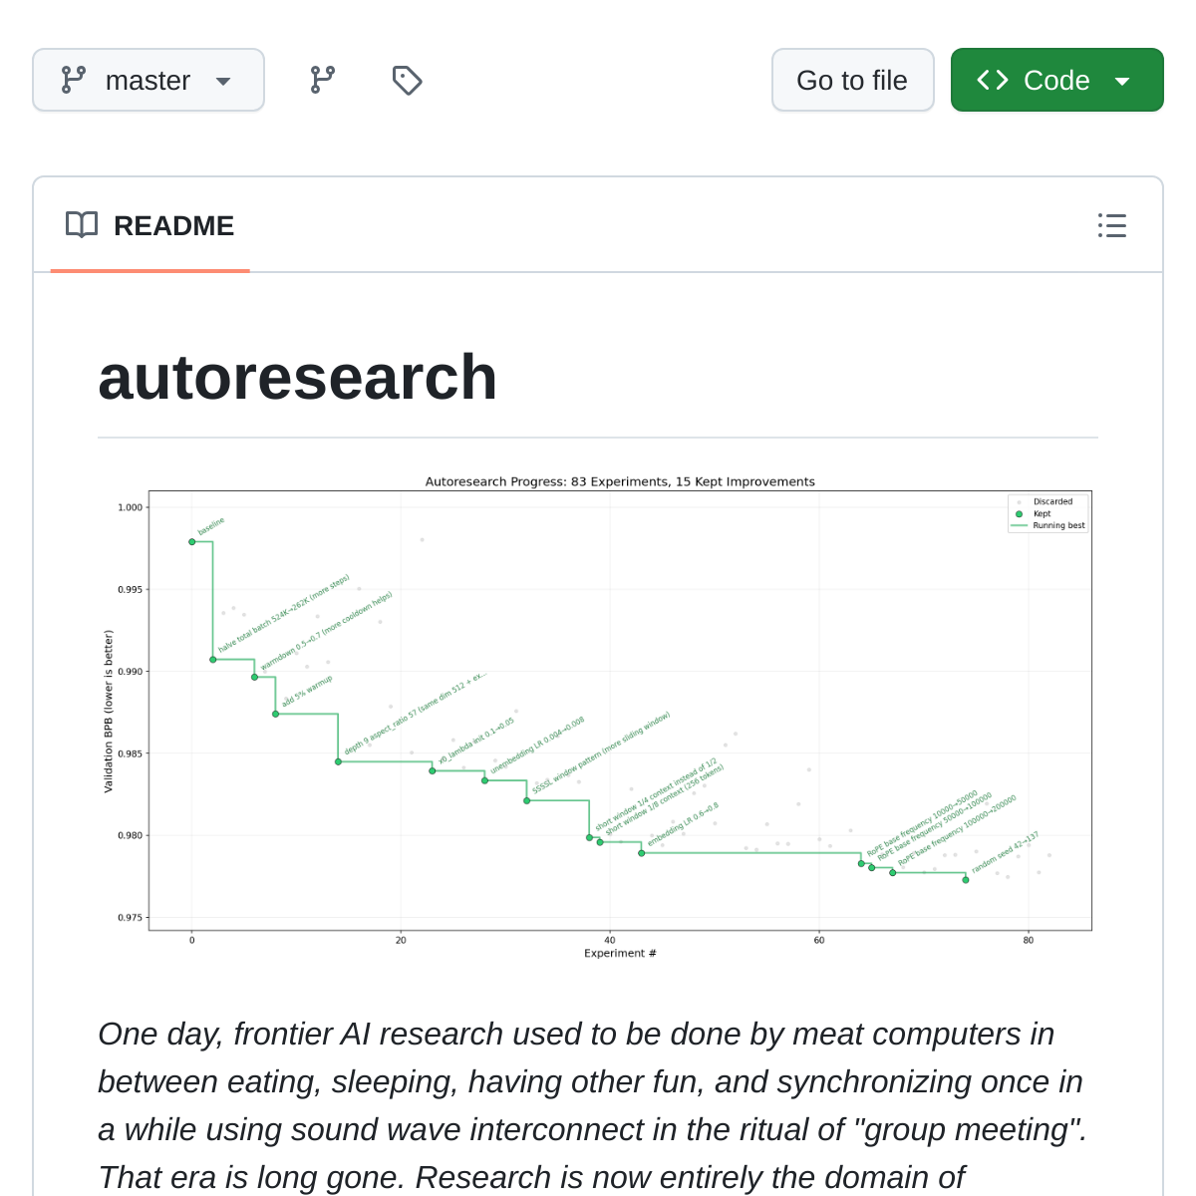Screen dimensions: 1196x1196
Task: Click the baseline data point on the chart
Action: coord(191,541)
